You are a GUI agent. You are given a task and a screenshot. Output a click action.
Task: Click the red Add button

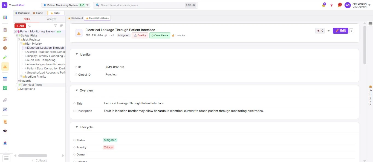pyautogui.click(x=20, y=26)
